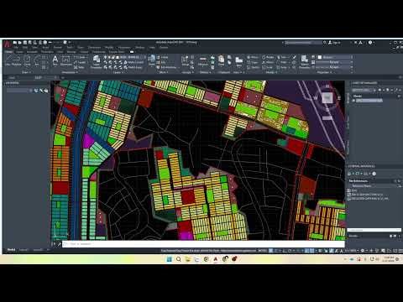Open the object color dropdown in Properties
The height and width of the screenshot is (302, 403).
(336, 57)
